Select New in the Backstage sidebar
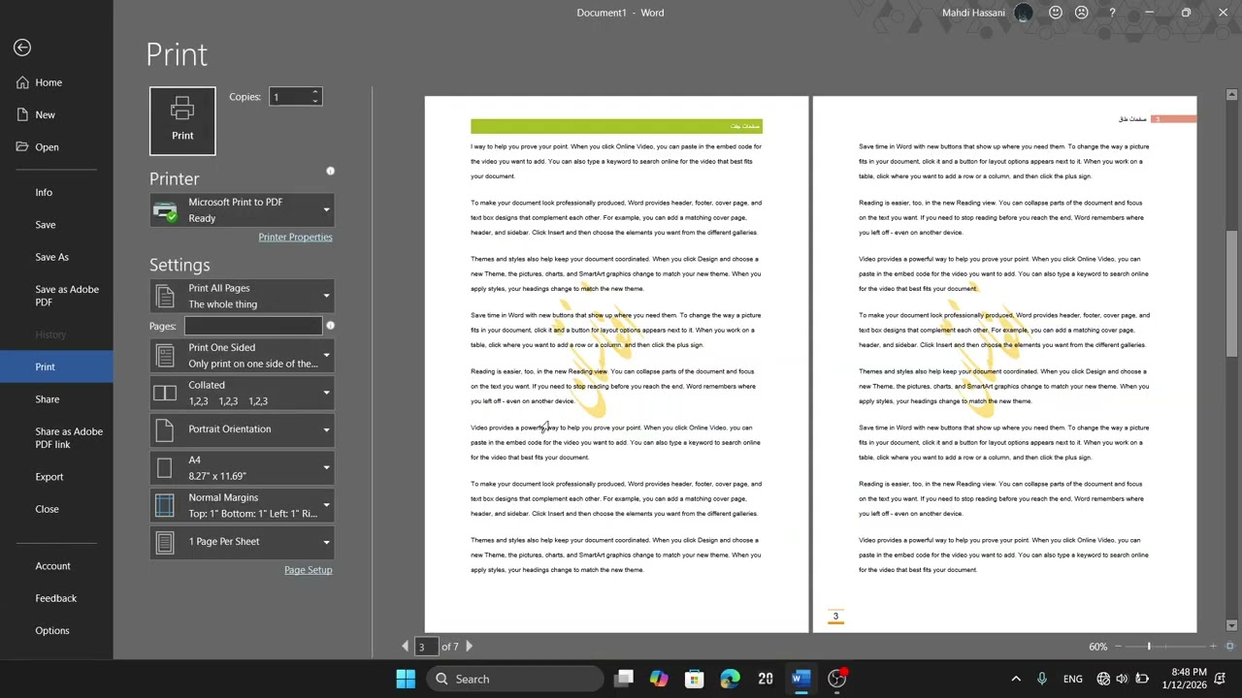The image size is (1242, 698). pos(56,114)
